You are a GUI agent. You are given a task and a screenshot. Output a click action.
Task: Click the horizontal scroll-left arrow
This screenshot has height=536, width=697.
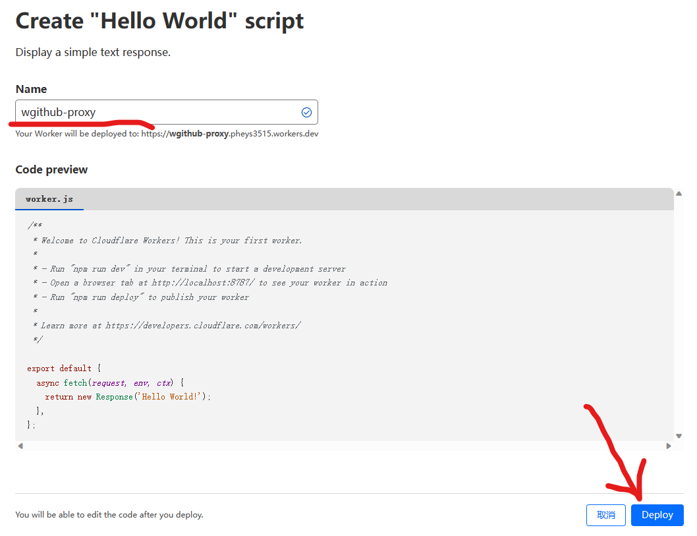click(20, 446)
